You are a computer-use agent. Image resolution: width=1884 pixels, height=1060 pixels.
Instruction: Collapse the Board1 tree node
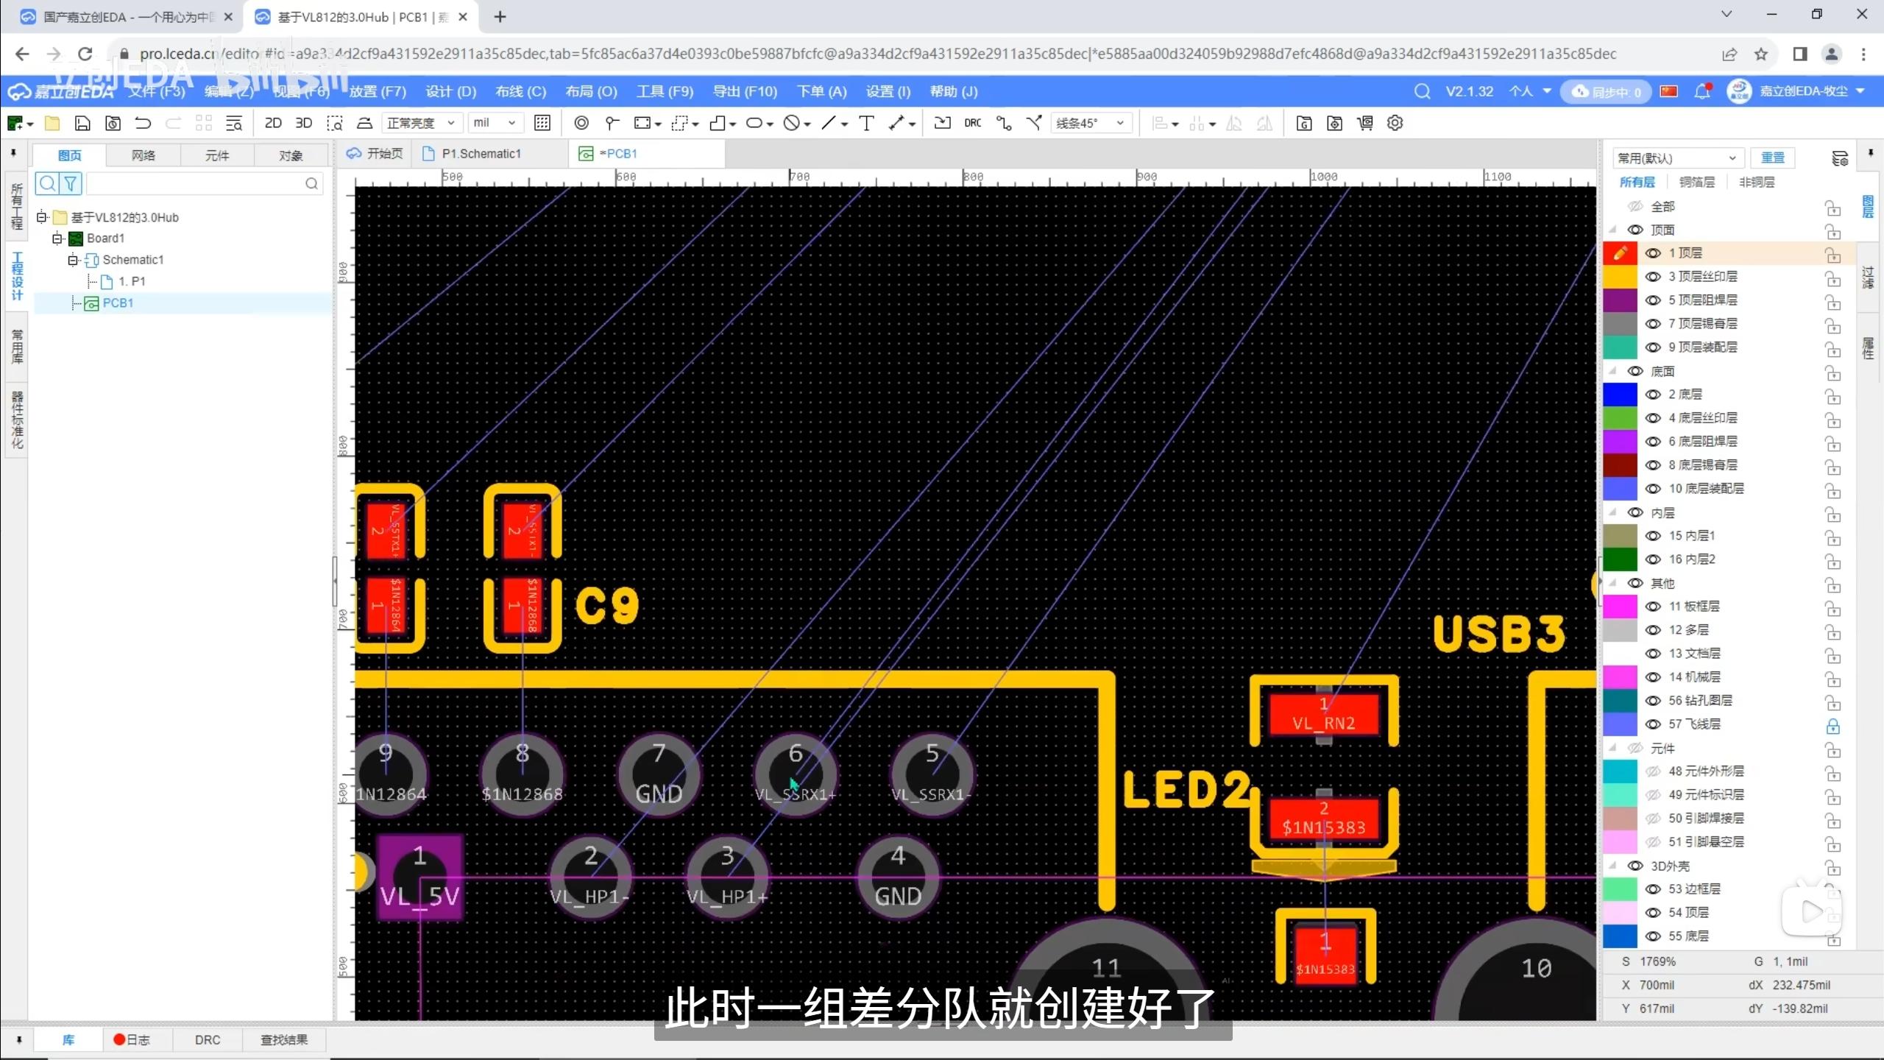(57, 239)
